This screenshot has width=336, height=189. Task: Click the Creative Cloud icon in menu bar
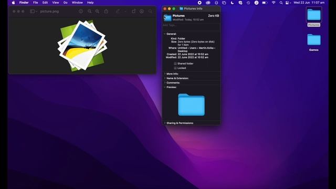click(x=208, y=3)
